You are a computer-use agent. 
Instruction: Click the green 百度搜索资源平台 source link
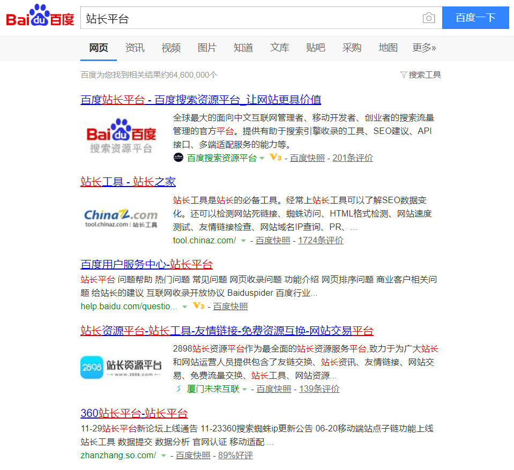coord(221,158)
